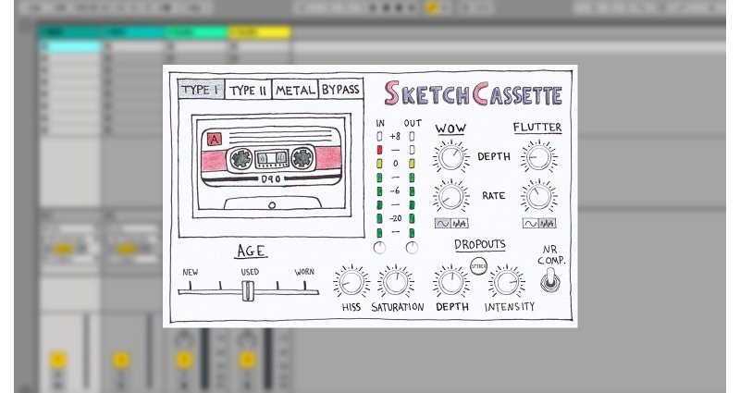Click the red IN meter LED
The image size is (740, 393).
(x=379, y=150)
